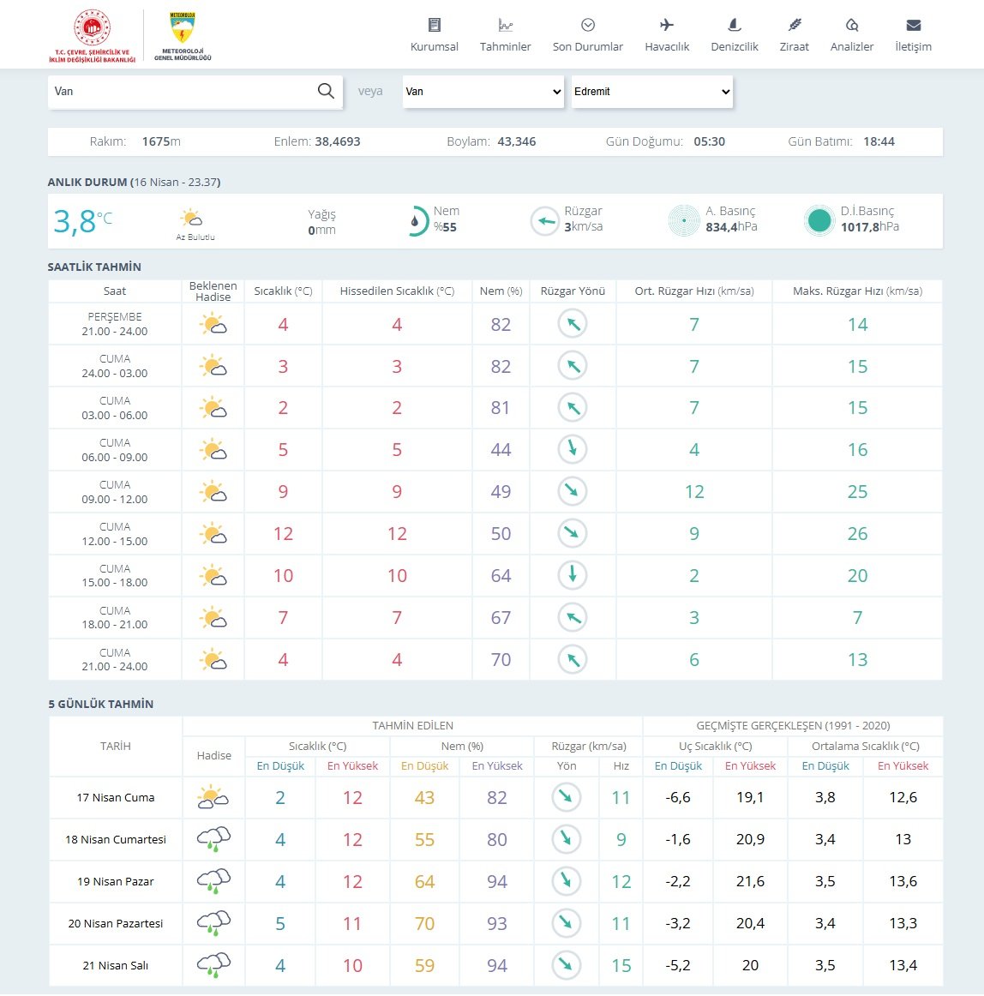Click the Meteoroloji Genel Müdürlüğü logo
The image size is (984, 996).
[x=183, y=36]
